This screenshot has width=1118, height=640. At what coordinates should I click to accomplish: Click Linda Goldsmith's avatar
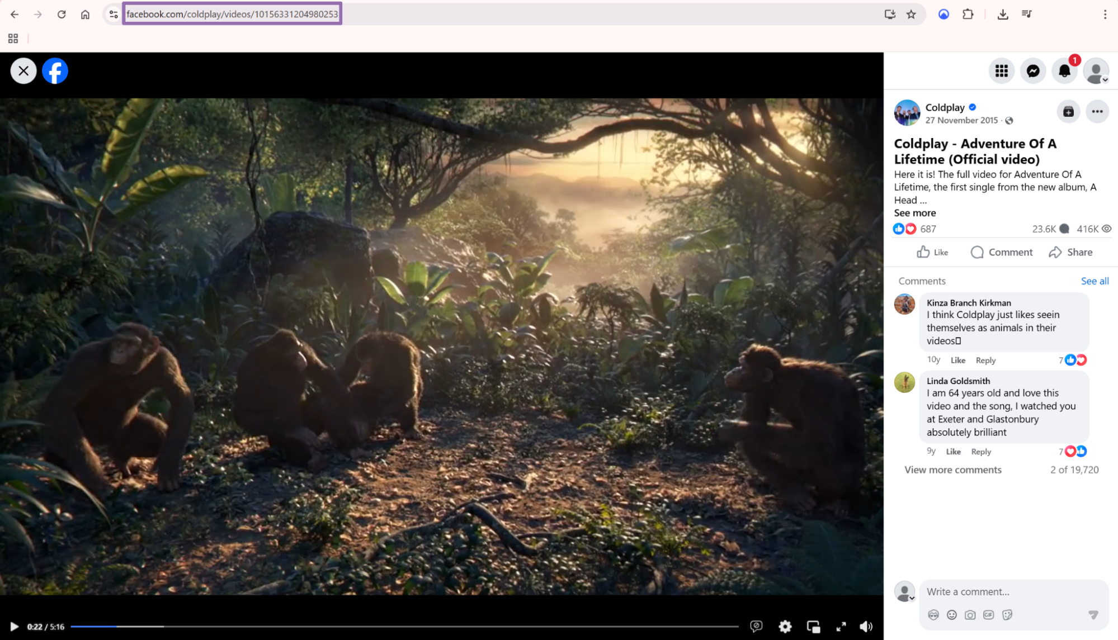[904, 382]
